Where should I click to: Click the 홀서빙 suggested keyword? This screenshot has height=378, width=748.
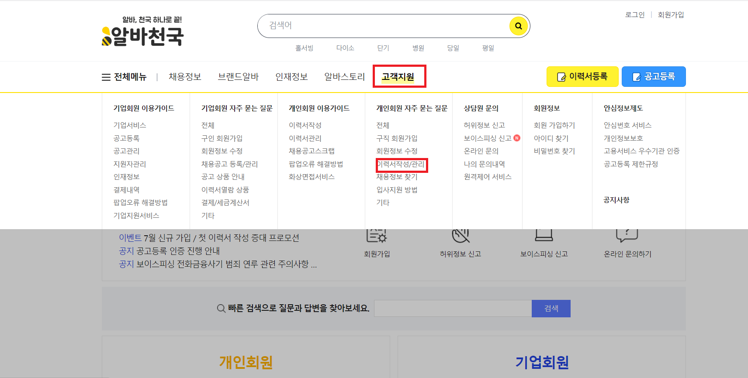[x=304, y=48]
